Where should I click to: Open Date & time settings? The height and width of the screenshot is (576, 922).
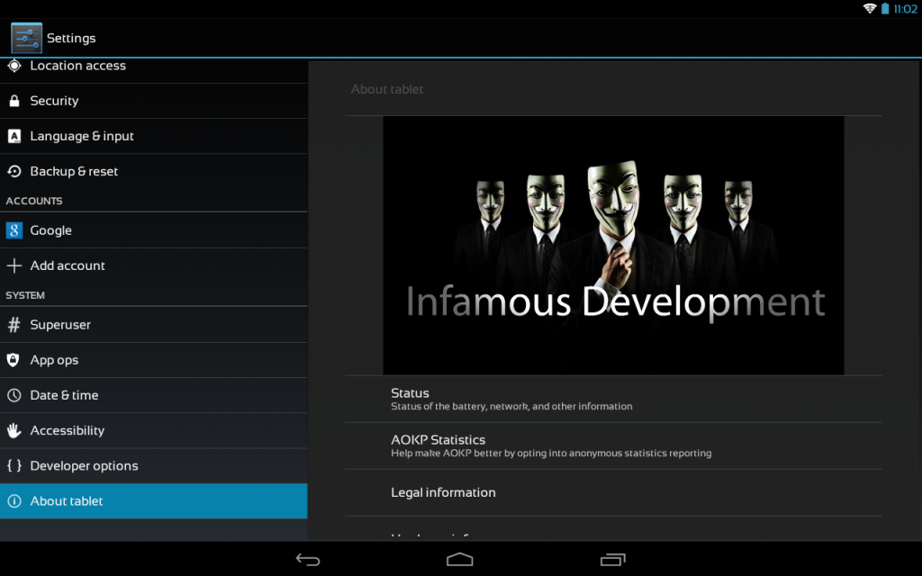153,395
